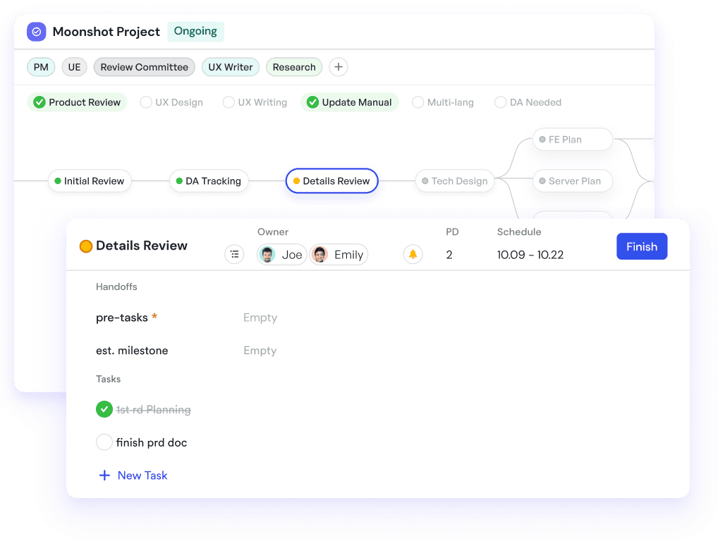Click the New Task link
718x539 pixels.
coord(142,476)
